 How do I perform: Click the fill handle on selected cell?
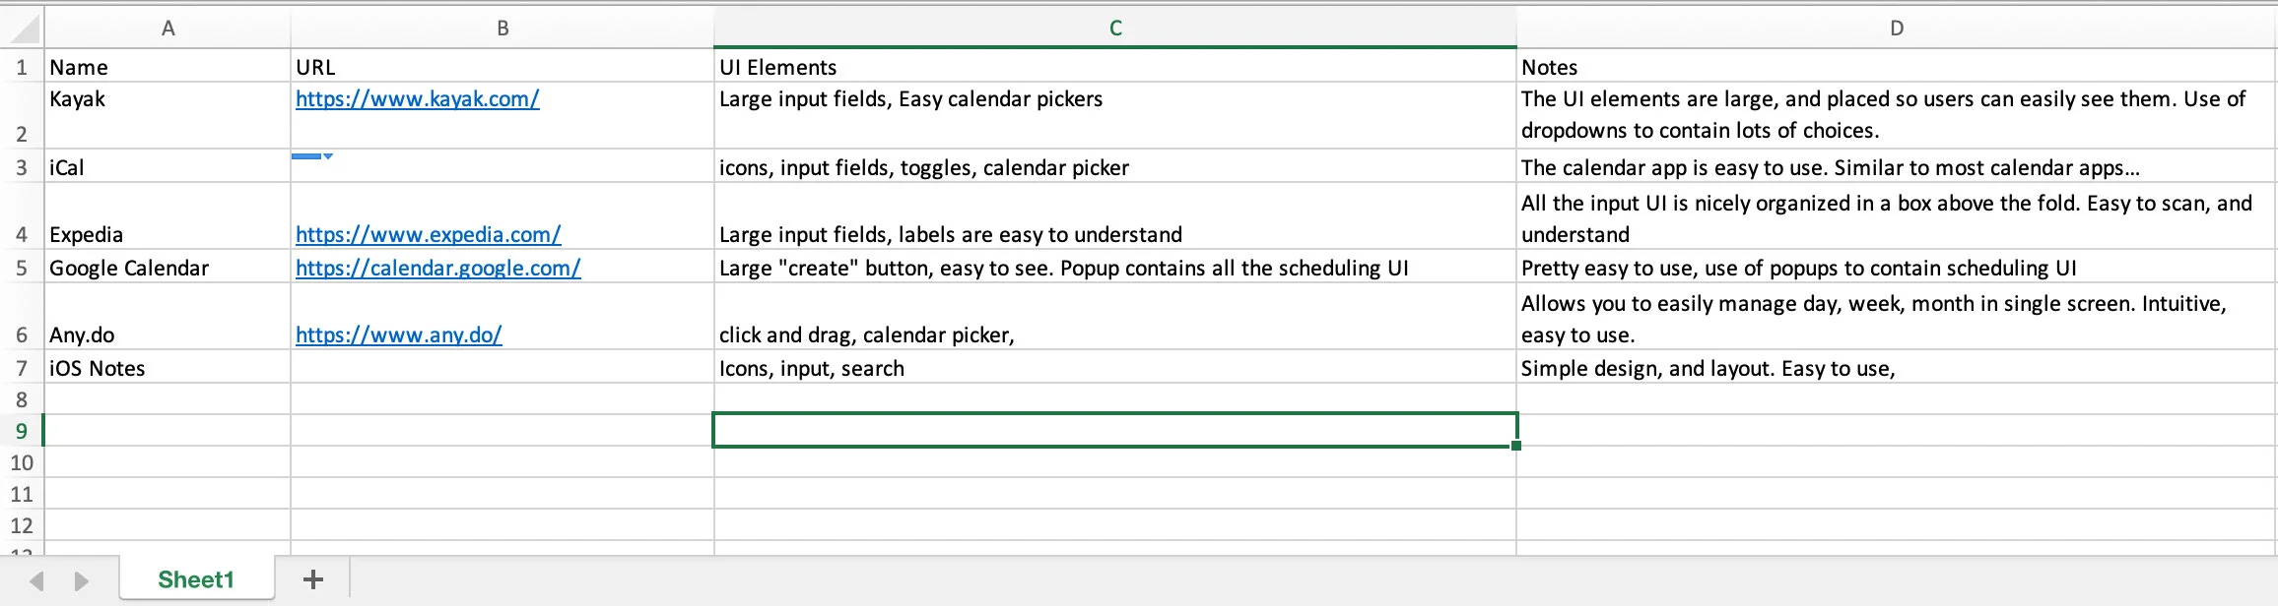click(x=1515, y=446)
